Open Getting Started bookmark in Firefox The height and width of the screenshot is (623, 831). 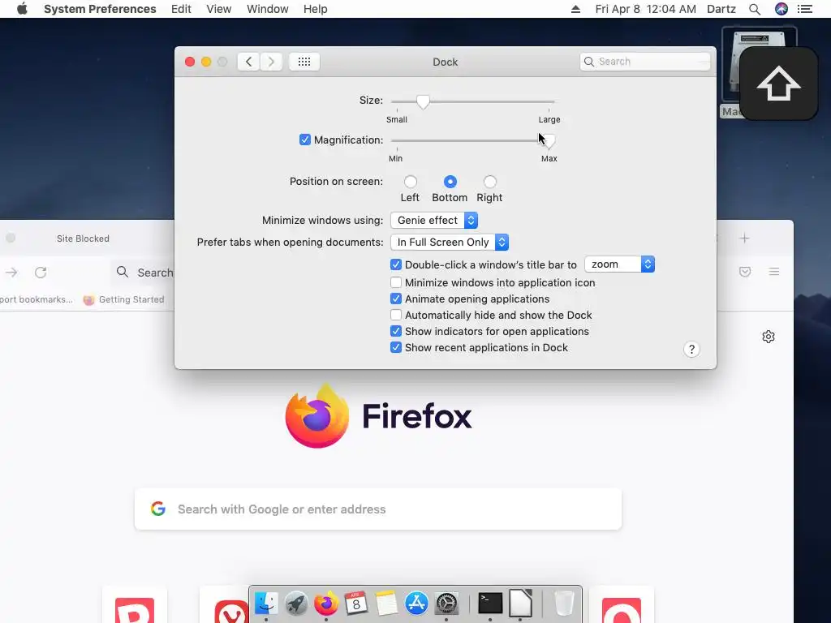[123, 299]
